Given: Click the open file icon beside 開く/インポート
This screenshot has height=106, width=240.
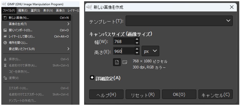Looking at the screenshot, I should pyautogui.click(x=5, y=30).
